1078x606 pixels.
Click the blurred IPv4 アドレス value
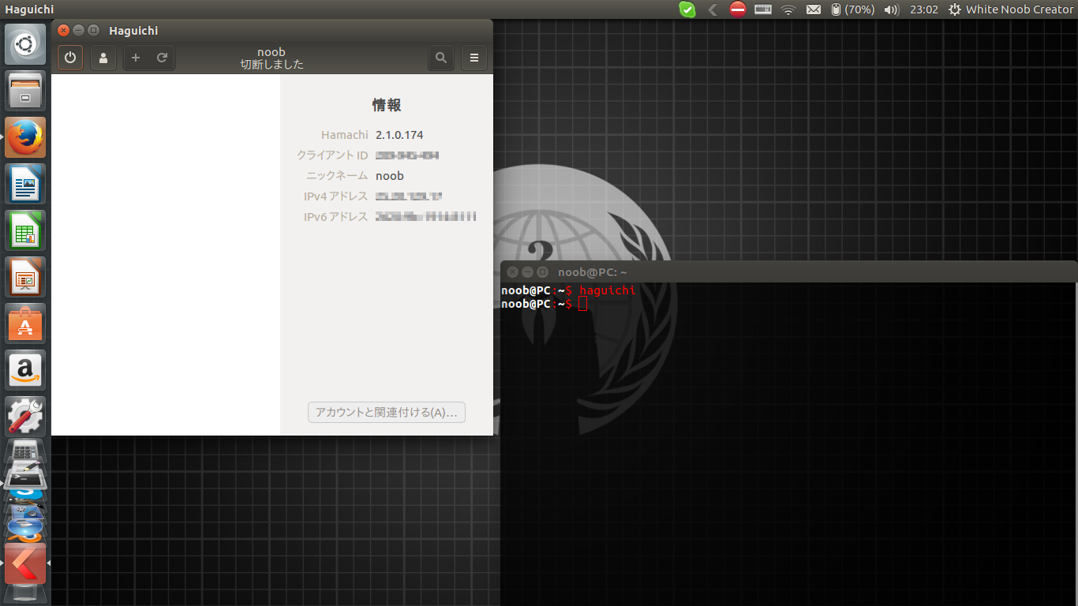coord(409,196)
